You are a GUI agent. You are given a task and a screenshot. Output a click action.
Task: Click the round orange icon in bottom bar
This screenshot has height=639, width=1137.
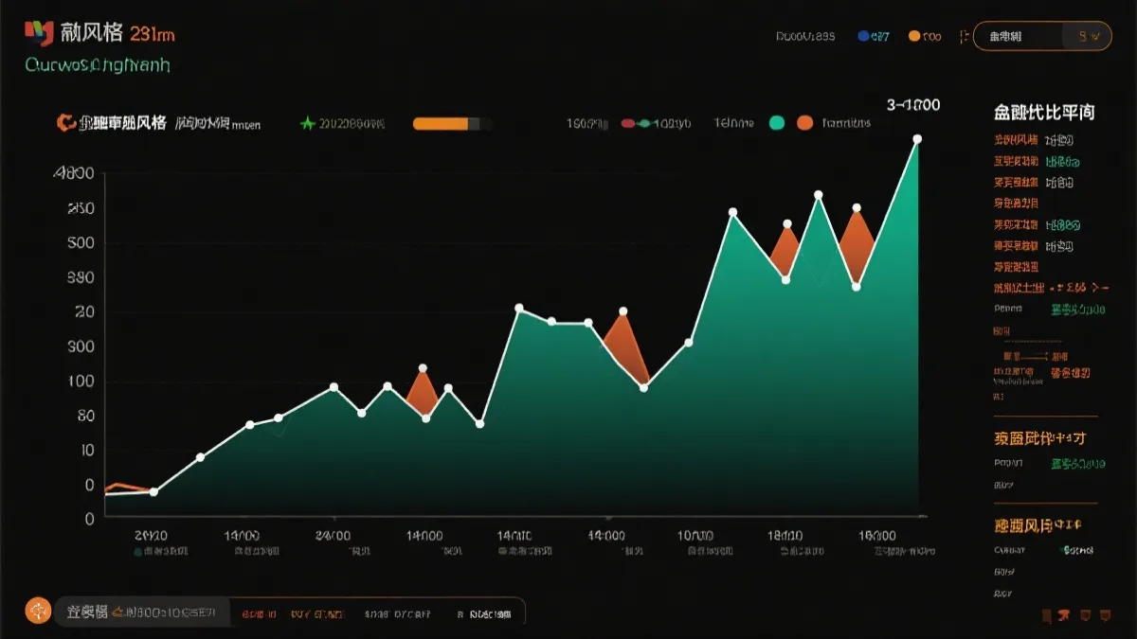38,612
